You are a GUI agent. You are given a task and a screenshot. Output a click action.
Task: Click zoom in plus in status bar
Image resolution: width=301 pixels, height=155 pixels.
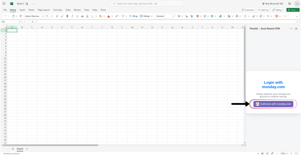[x=291, y=153]
